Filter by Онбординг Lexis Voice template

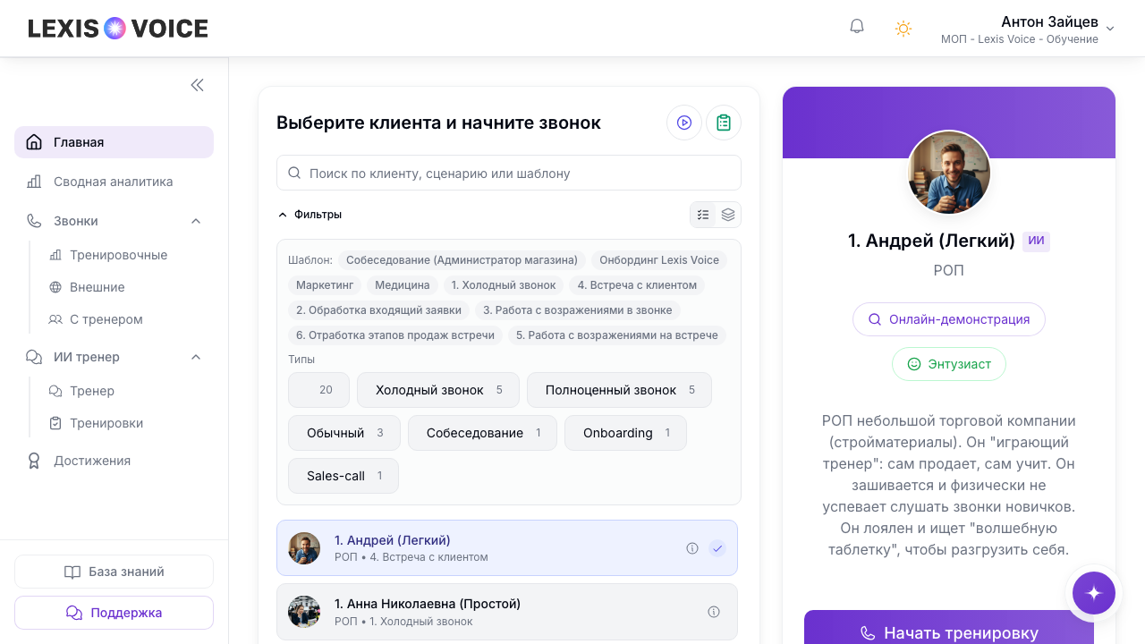659,260
